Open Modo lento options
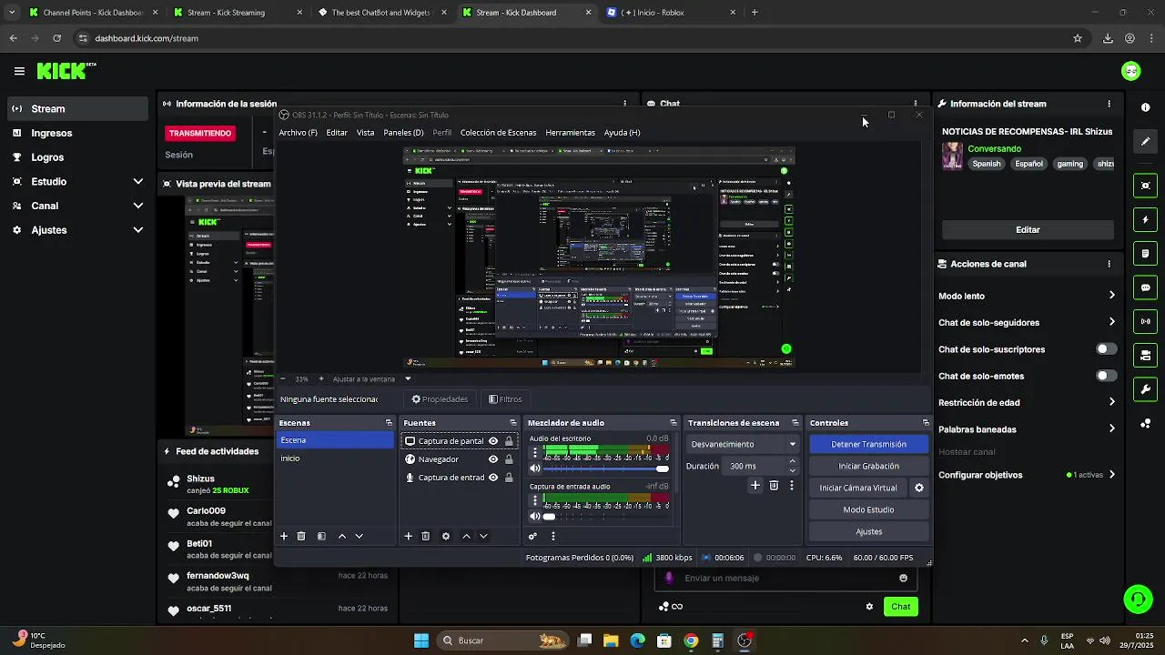The image size is (1165, 655). tap(1112, 296)
